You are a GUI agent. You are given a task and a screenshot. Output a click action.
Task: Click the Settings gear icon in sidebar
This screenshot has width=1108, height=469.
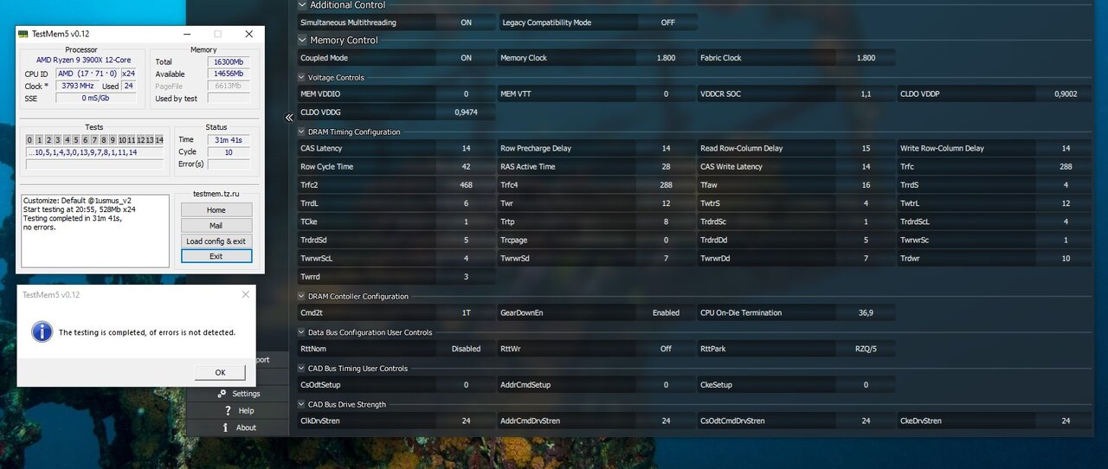click(222, 394)
